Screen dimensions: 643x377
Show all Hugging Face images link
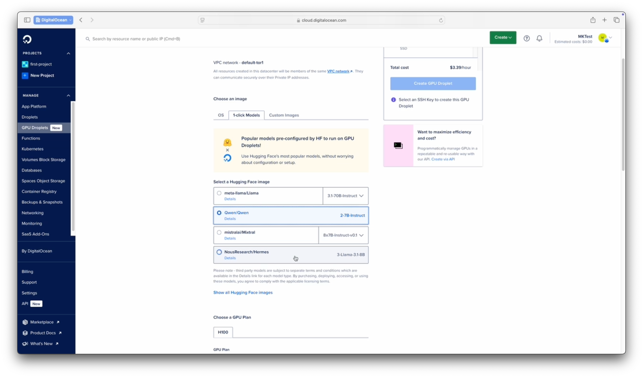[243, 292]
